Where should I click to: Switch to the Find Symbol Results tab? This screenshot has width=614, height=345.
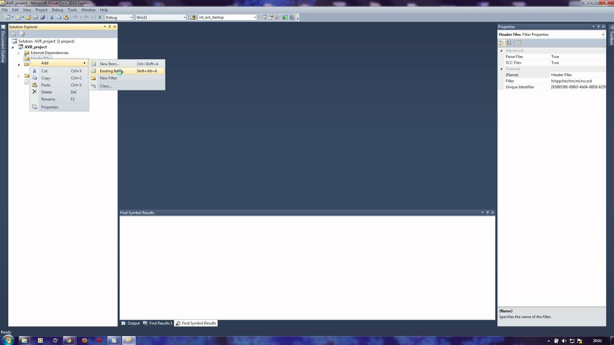(x=196, y=323)
